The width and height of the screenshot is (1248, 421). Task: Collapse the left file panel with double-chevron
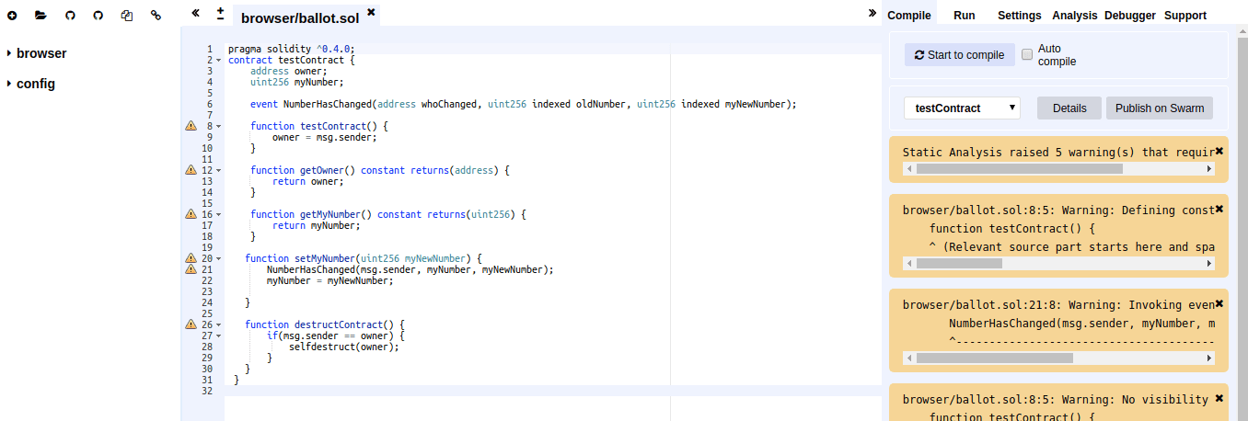click(195, 14)
